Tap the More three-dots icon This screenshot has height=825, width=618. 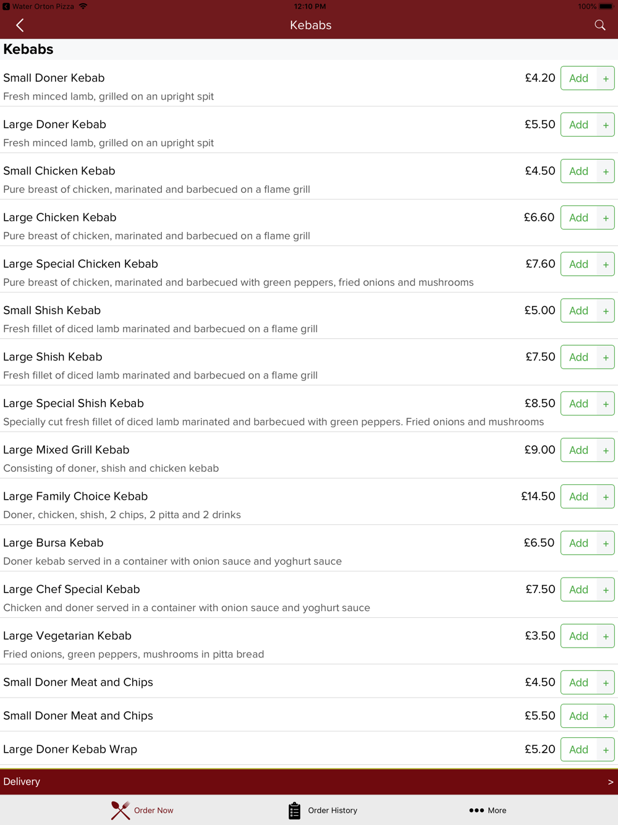click(x=476, y=810)
